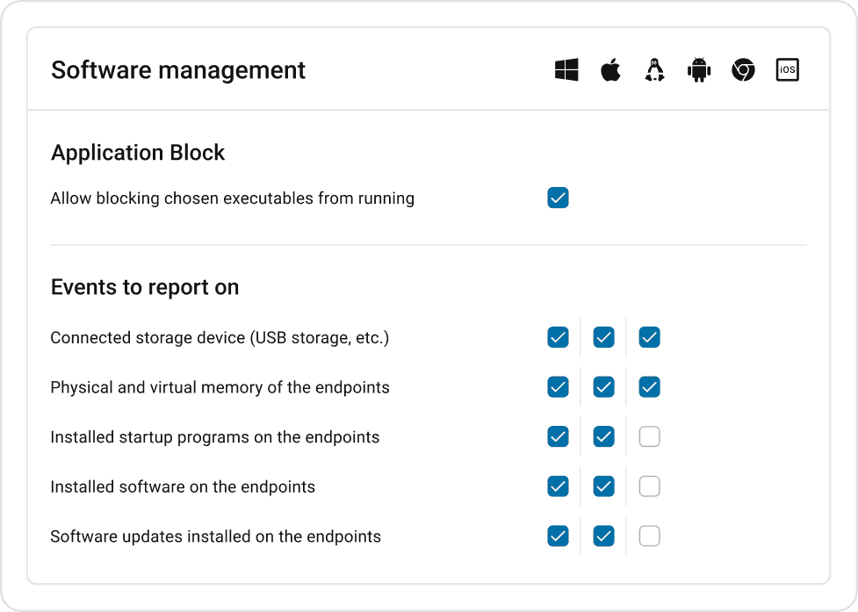Uncheck Physical and virtual memory for Linux
This screenshot has width=858, height=612.
pyautogui.click(x=649, y=387)
